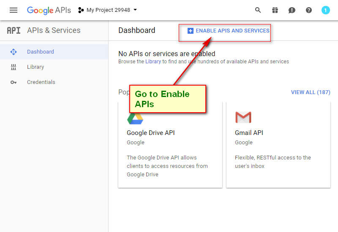Viewport: 338px width, 232px height.
Task: Click the search magnifier icon
Action: coord(258,10)
